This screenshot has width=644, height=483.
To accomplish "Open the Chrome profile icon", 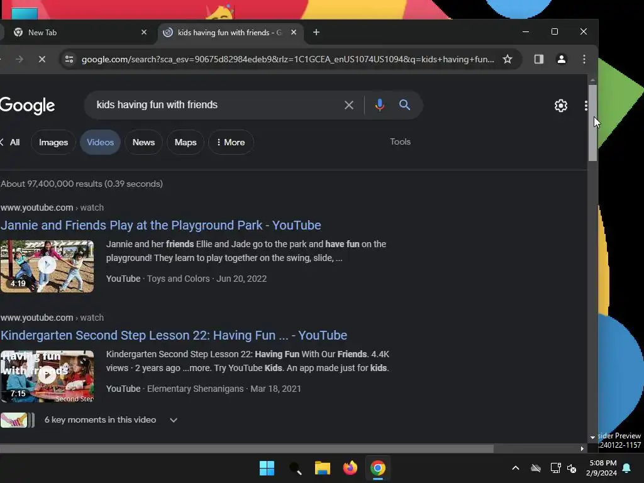I will (x=562, y=59).
